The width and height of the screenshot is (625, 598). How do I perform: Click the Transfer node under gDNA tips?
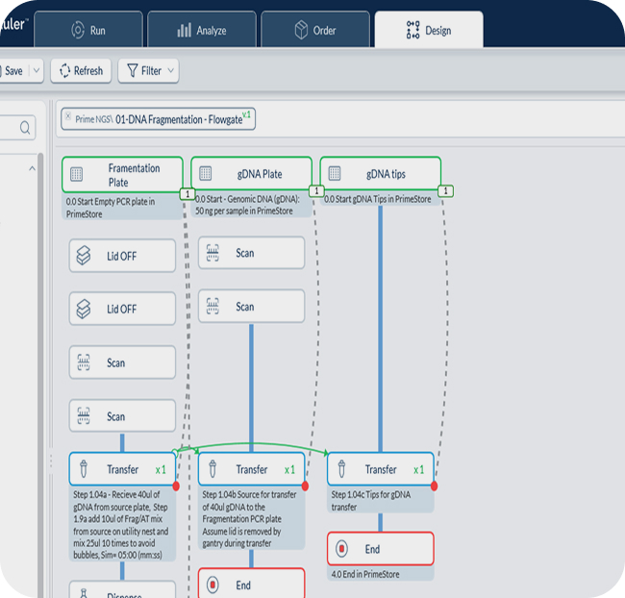[x=380, y=469]
